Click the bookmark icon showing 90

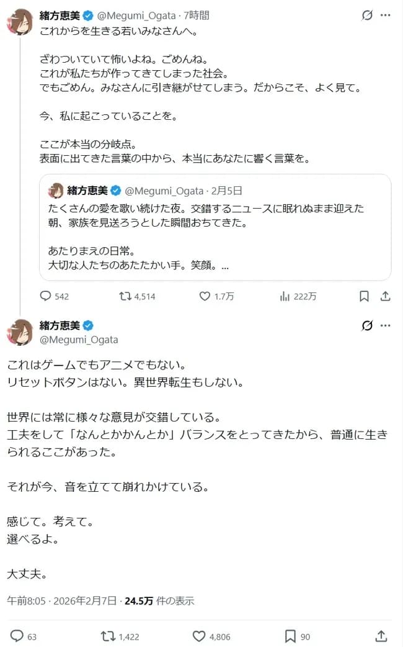pyautogui.click(x=288, y=636)
